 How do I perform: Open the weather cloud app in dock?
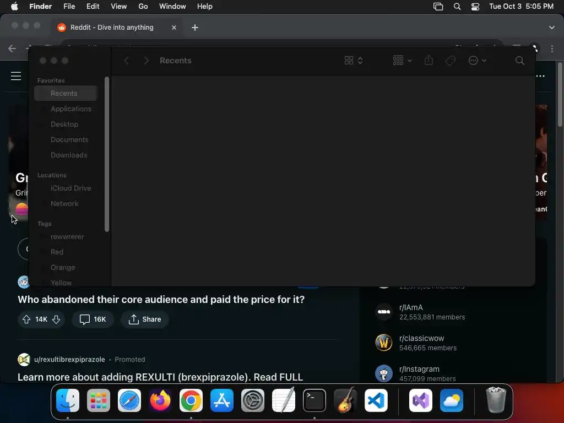click(452, 400)
